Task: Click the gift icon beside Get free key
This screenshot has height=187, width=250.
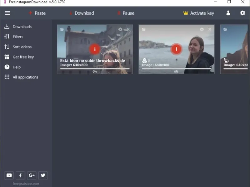Action: pos(7,57)
